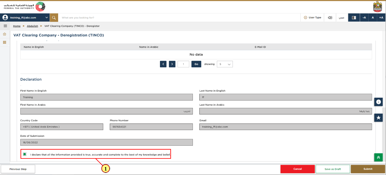The image size is (386, 184).
Task: Toggle the audio speaker icon
Action: pos(330,18)
